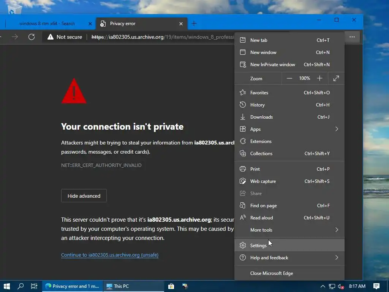Expand the Apps submenu arrow
This screenshot has width=389, height=292.
click(337, 129)
